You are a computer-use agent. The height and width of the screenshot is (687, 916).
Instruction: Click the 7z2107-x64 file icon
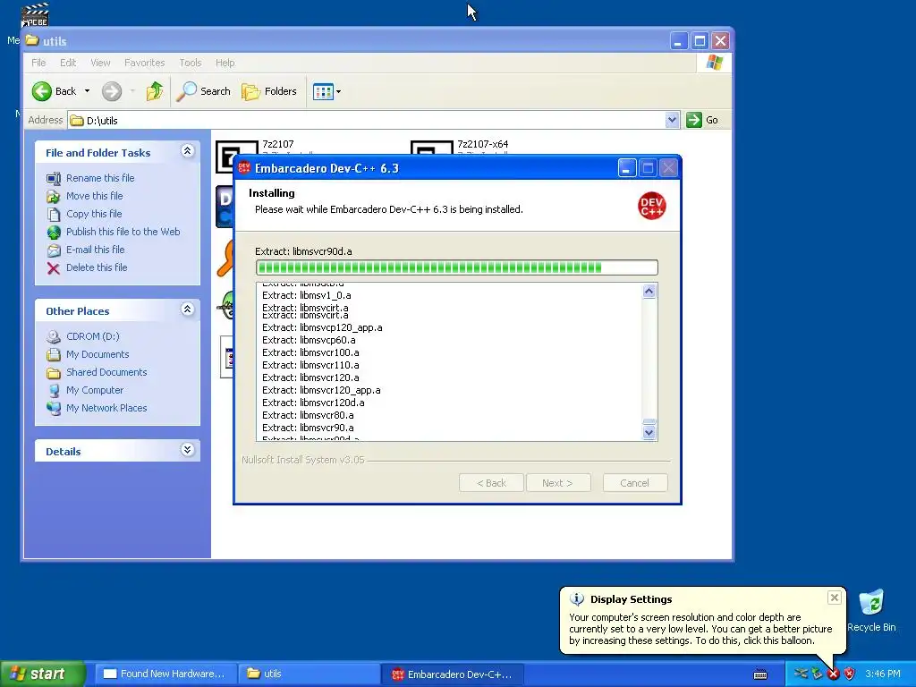pos(432,148)
